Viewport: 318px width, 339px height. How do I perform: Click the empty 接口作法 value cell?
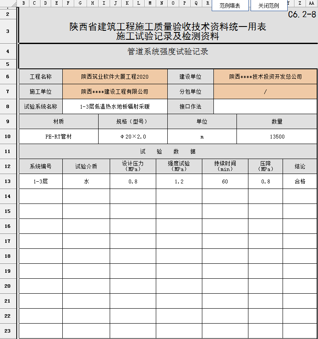[265, 106]
